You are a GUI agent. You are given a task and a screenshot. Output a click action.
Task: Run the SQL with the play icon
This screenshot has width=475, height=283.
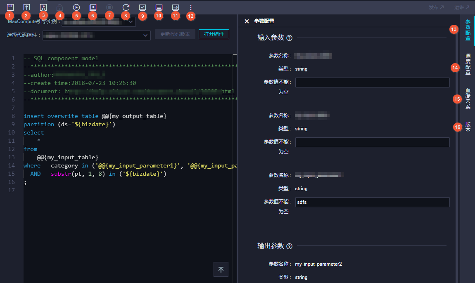76,7
